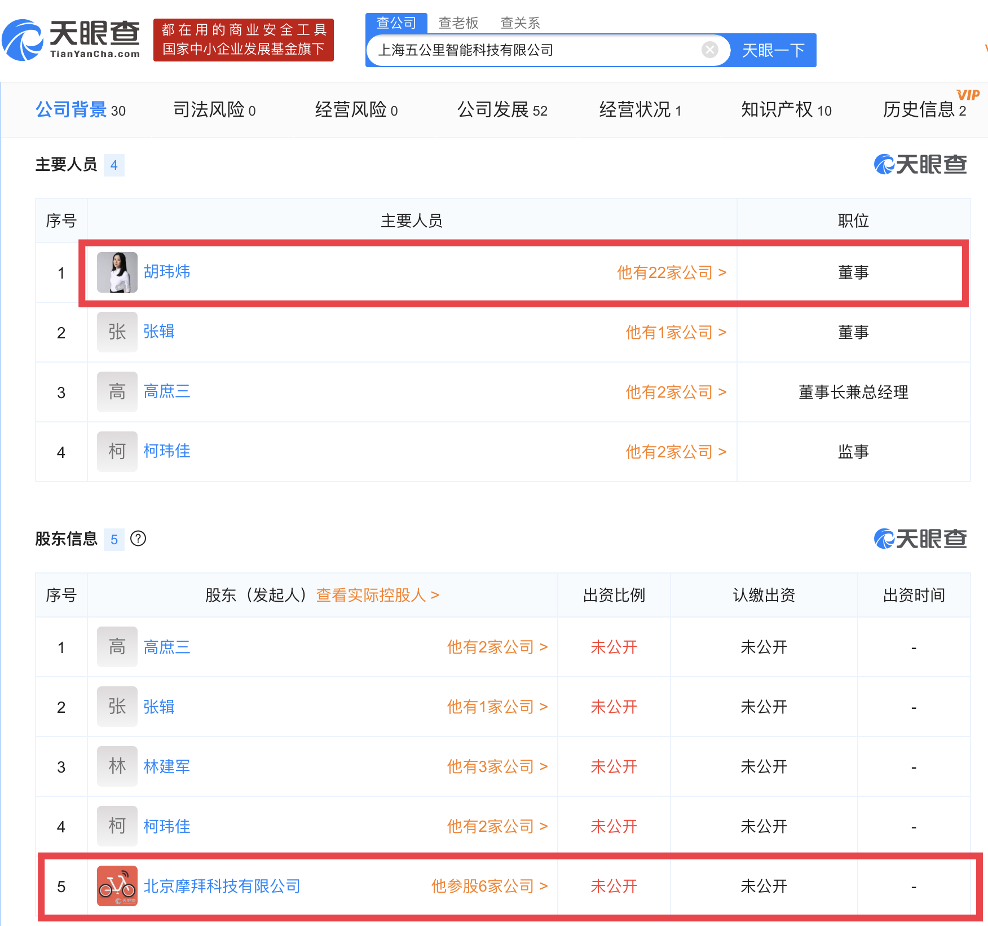Click the 主要人员 count badge 4
The height and width of the screenshot is (926, 988).
pos(114,165)
